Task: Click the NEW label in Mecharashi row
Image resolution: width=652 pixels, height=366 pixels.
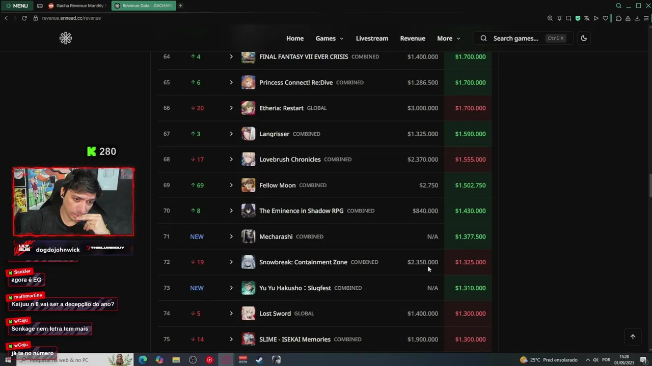Action: [197, 236]
